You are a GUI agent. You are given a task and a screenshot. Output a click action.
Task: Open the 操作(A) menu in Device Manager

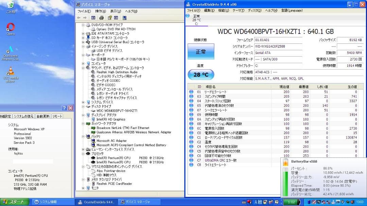tap(100, 11)
